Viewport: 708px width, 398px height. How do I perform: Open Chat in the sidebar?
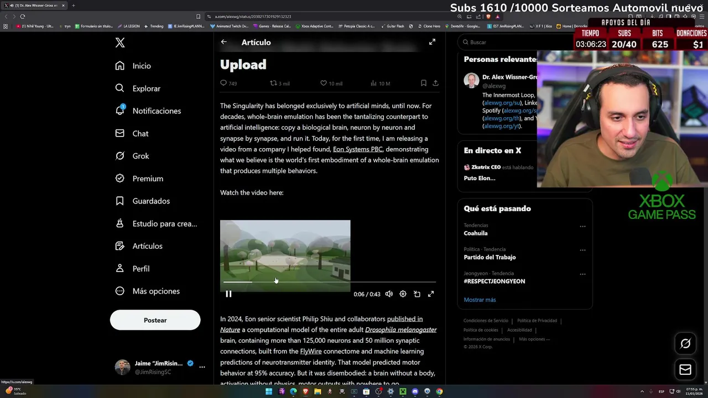coord(132,133)
